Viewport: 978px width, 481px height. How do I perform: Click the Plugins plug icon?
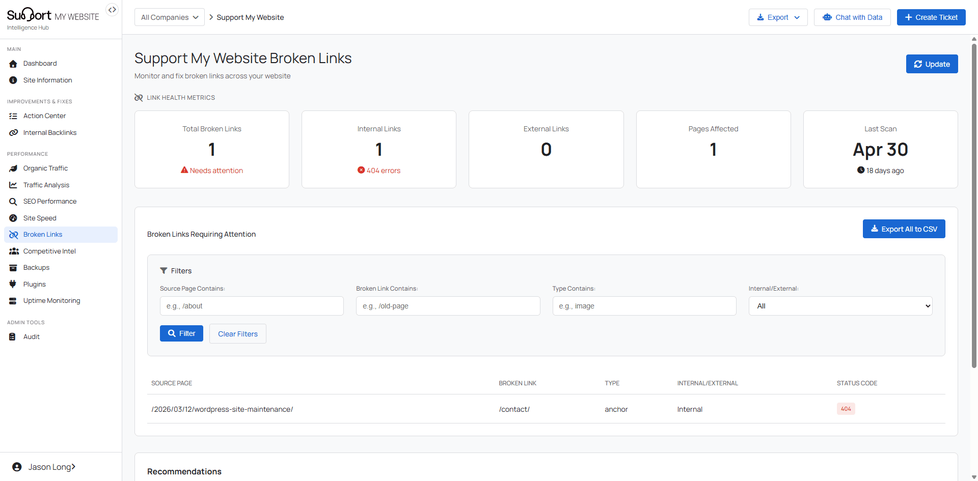coord(13,285)
